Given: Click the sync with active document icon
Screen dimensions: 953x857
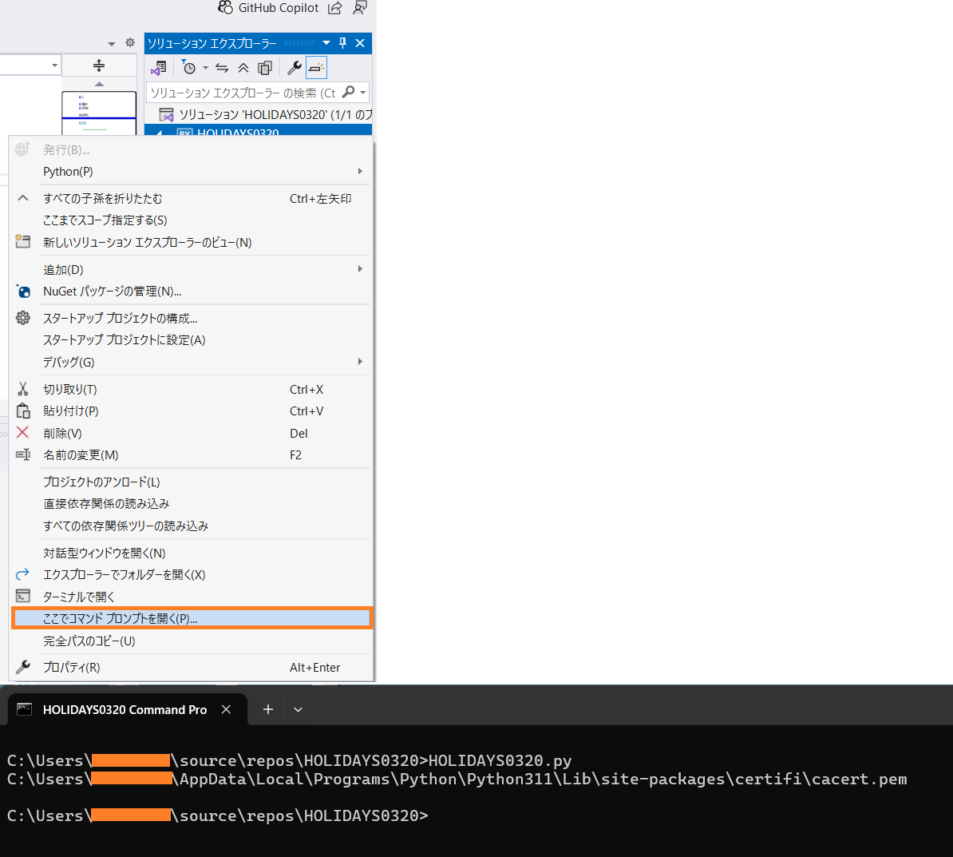Looking at the screenshot, I should pos(222,68).
